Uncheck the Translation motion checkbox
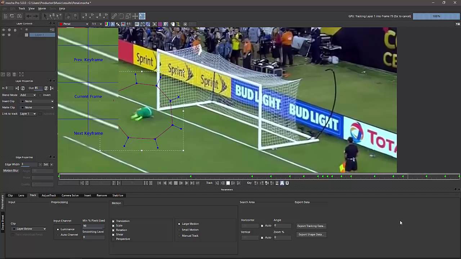The width and height of the screenshot is (461, 259). click(x=113, y=221)
